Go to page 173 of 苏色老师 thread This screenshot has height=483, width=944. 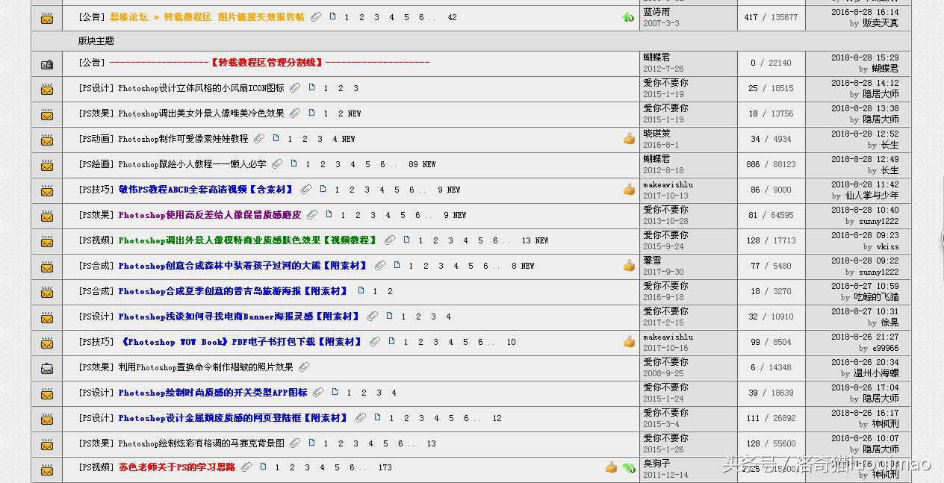click(x=385, y=467)
